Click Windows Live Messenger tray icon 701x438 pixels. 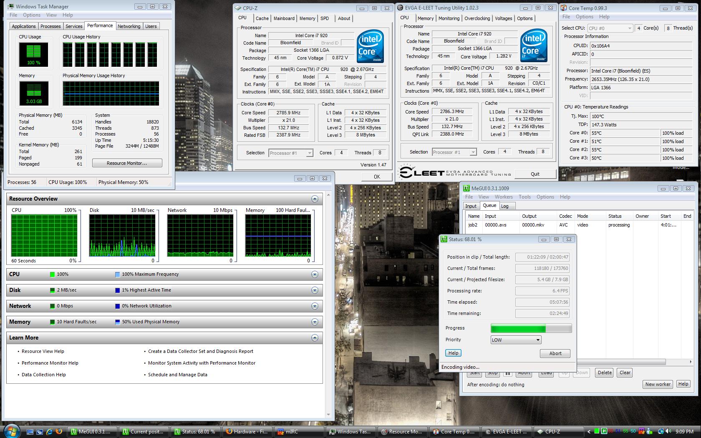pyautogui.click(x=649, y=432)
